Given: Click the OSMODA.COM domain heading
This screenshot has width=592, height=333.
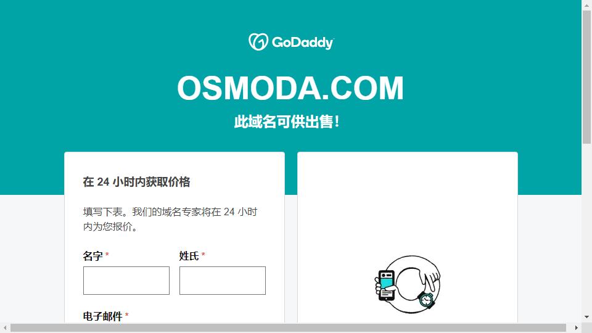Looking at the screenshot, I should [290, 88].
